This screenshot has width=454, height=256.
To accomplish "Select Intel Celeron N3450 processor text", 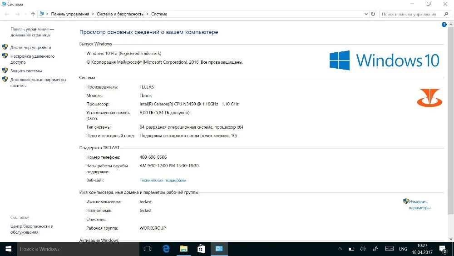I will tap(189, 104).
